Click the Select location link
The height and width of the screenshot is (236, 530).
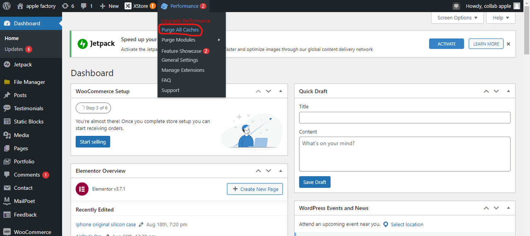pyautogui.click(x=407, y=224)
